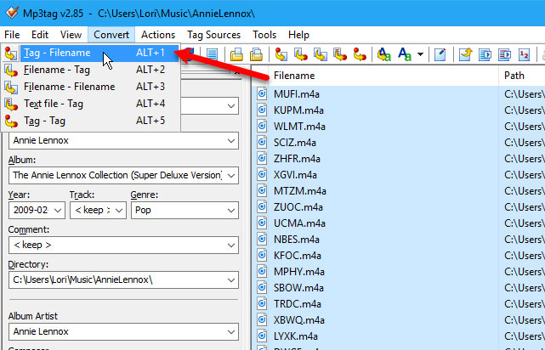This screenshot has height=350, width=545.
Task: Click the Actions 'Aa' toolbar icon
Action: coord(383,55)
